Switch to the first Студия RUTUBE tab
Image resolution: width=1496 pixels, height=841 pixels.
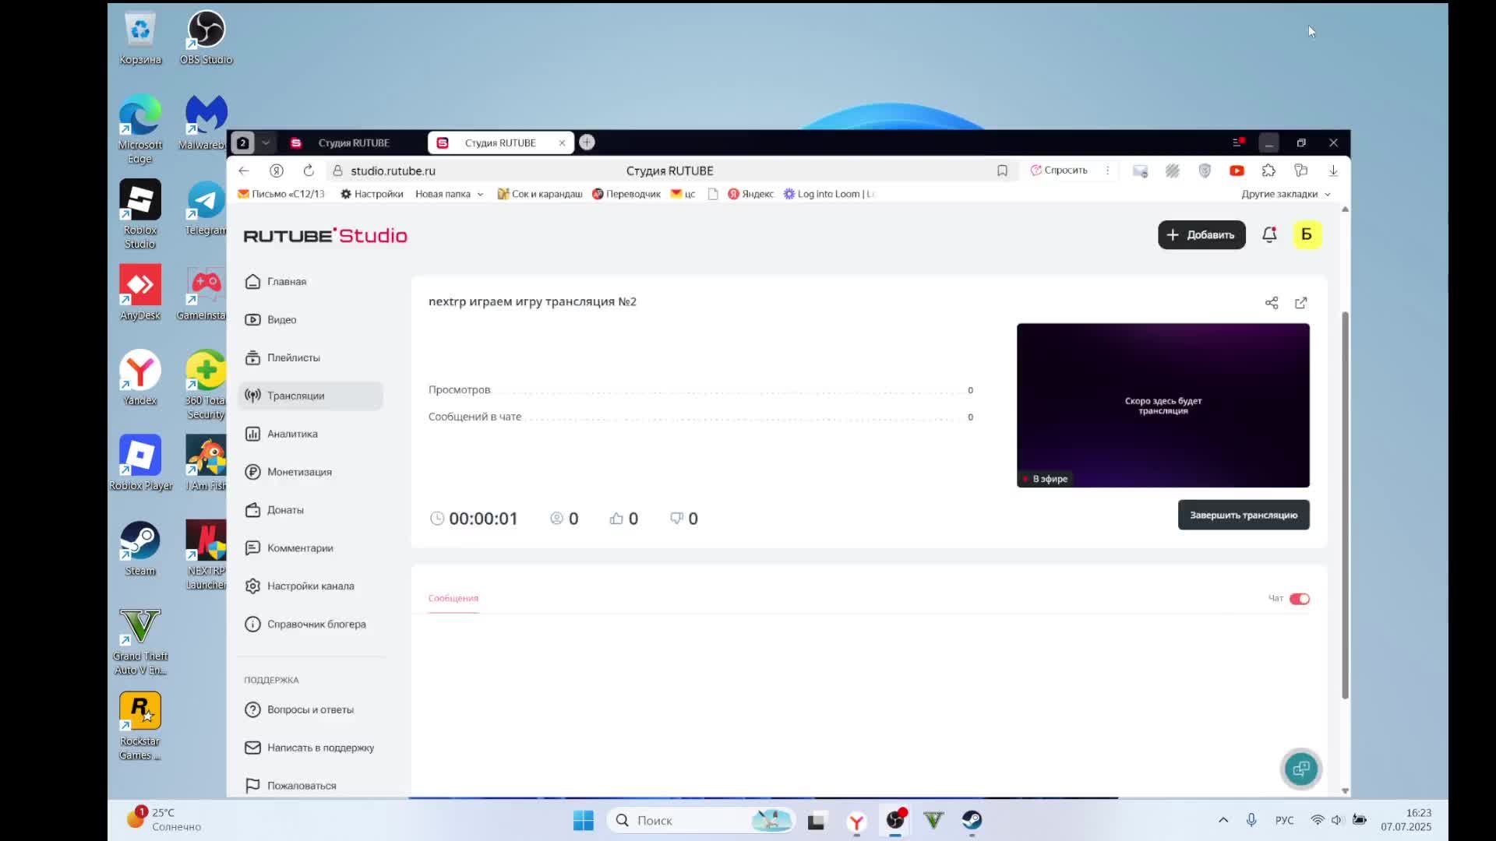tap(352, 143)
